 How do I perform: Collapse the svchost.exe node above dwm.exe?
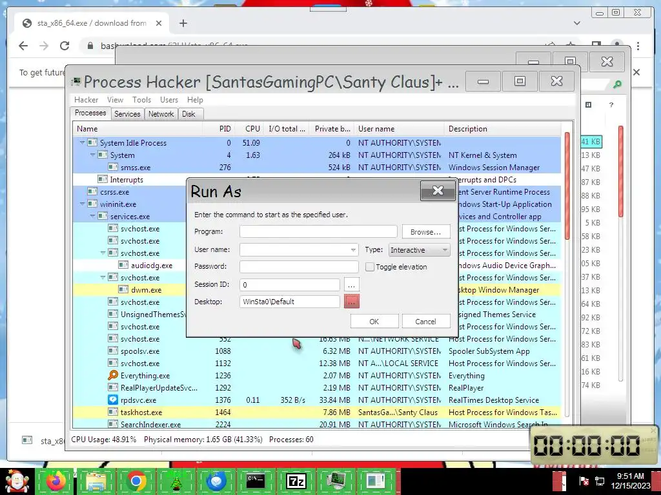tap(103, 277)
